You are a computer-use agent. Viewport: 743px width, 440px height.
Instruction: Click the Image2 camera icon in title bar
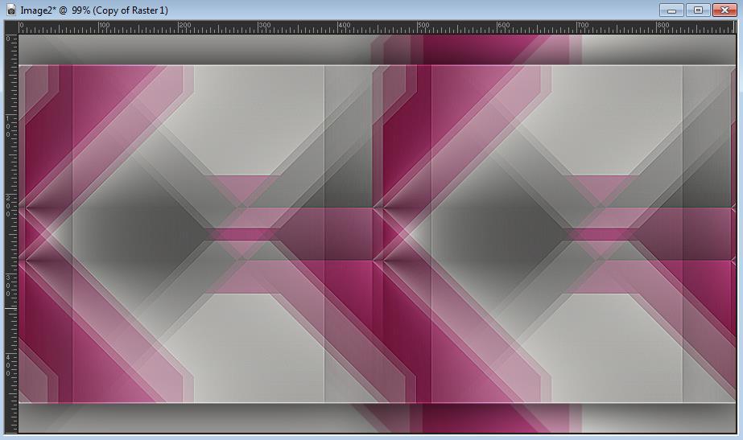[x=11, y=10]
